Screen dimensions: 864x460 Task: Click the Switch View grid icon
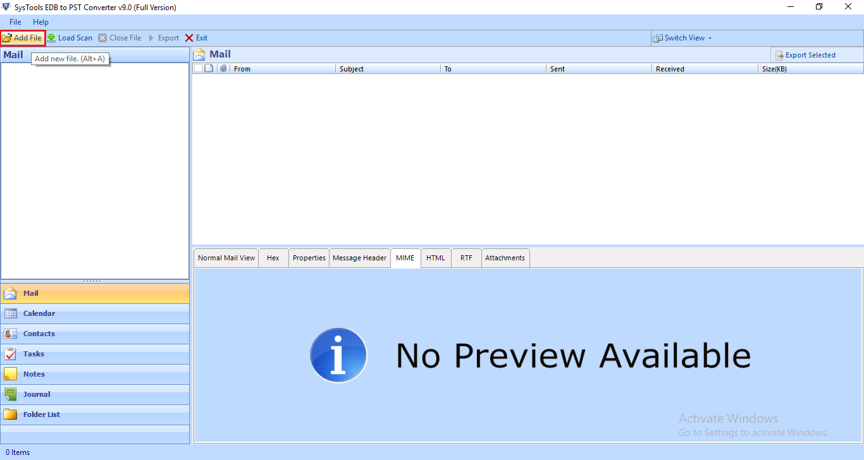[x=658, y=38]
